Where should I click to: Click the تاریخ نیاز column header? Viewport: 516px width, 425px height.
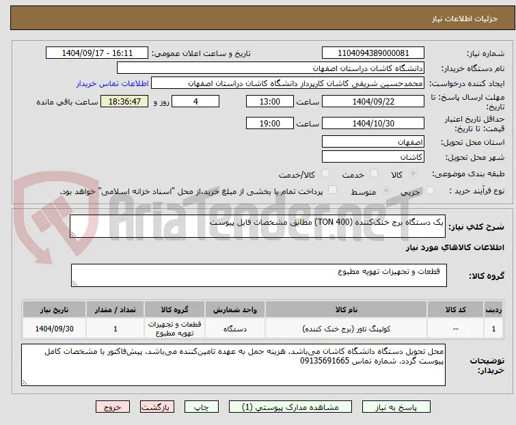pos(54,310)
